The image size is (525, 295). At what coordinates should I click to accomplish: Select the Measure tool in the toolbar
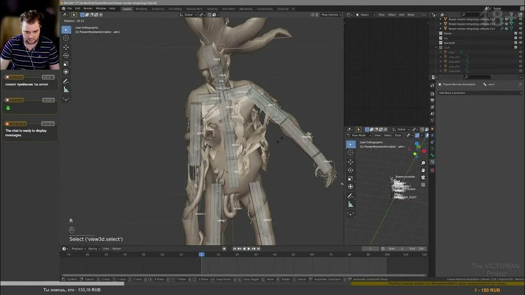pyautogui.click(x=66, y=90)
